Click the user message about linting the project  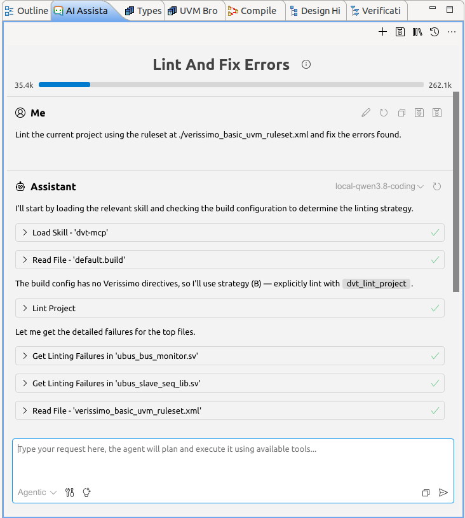coord(208,135)
